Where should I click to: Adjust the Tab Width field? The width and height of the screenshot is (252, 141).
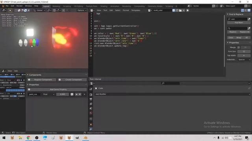point(244,56)
